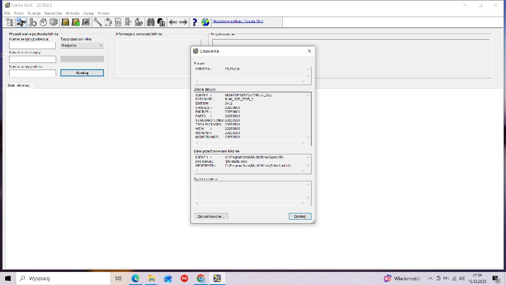
Task: Open File Explorer from the taskbar
Action: (151, 279)
